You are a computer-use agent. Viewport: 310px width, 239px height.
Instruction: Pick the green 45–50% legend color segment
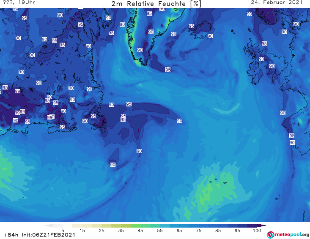(145, 225)
